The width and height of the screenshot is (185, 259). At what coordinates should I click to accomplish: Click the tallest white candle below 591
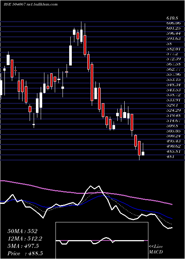point(71,55)
